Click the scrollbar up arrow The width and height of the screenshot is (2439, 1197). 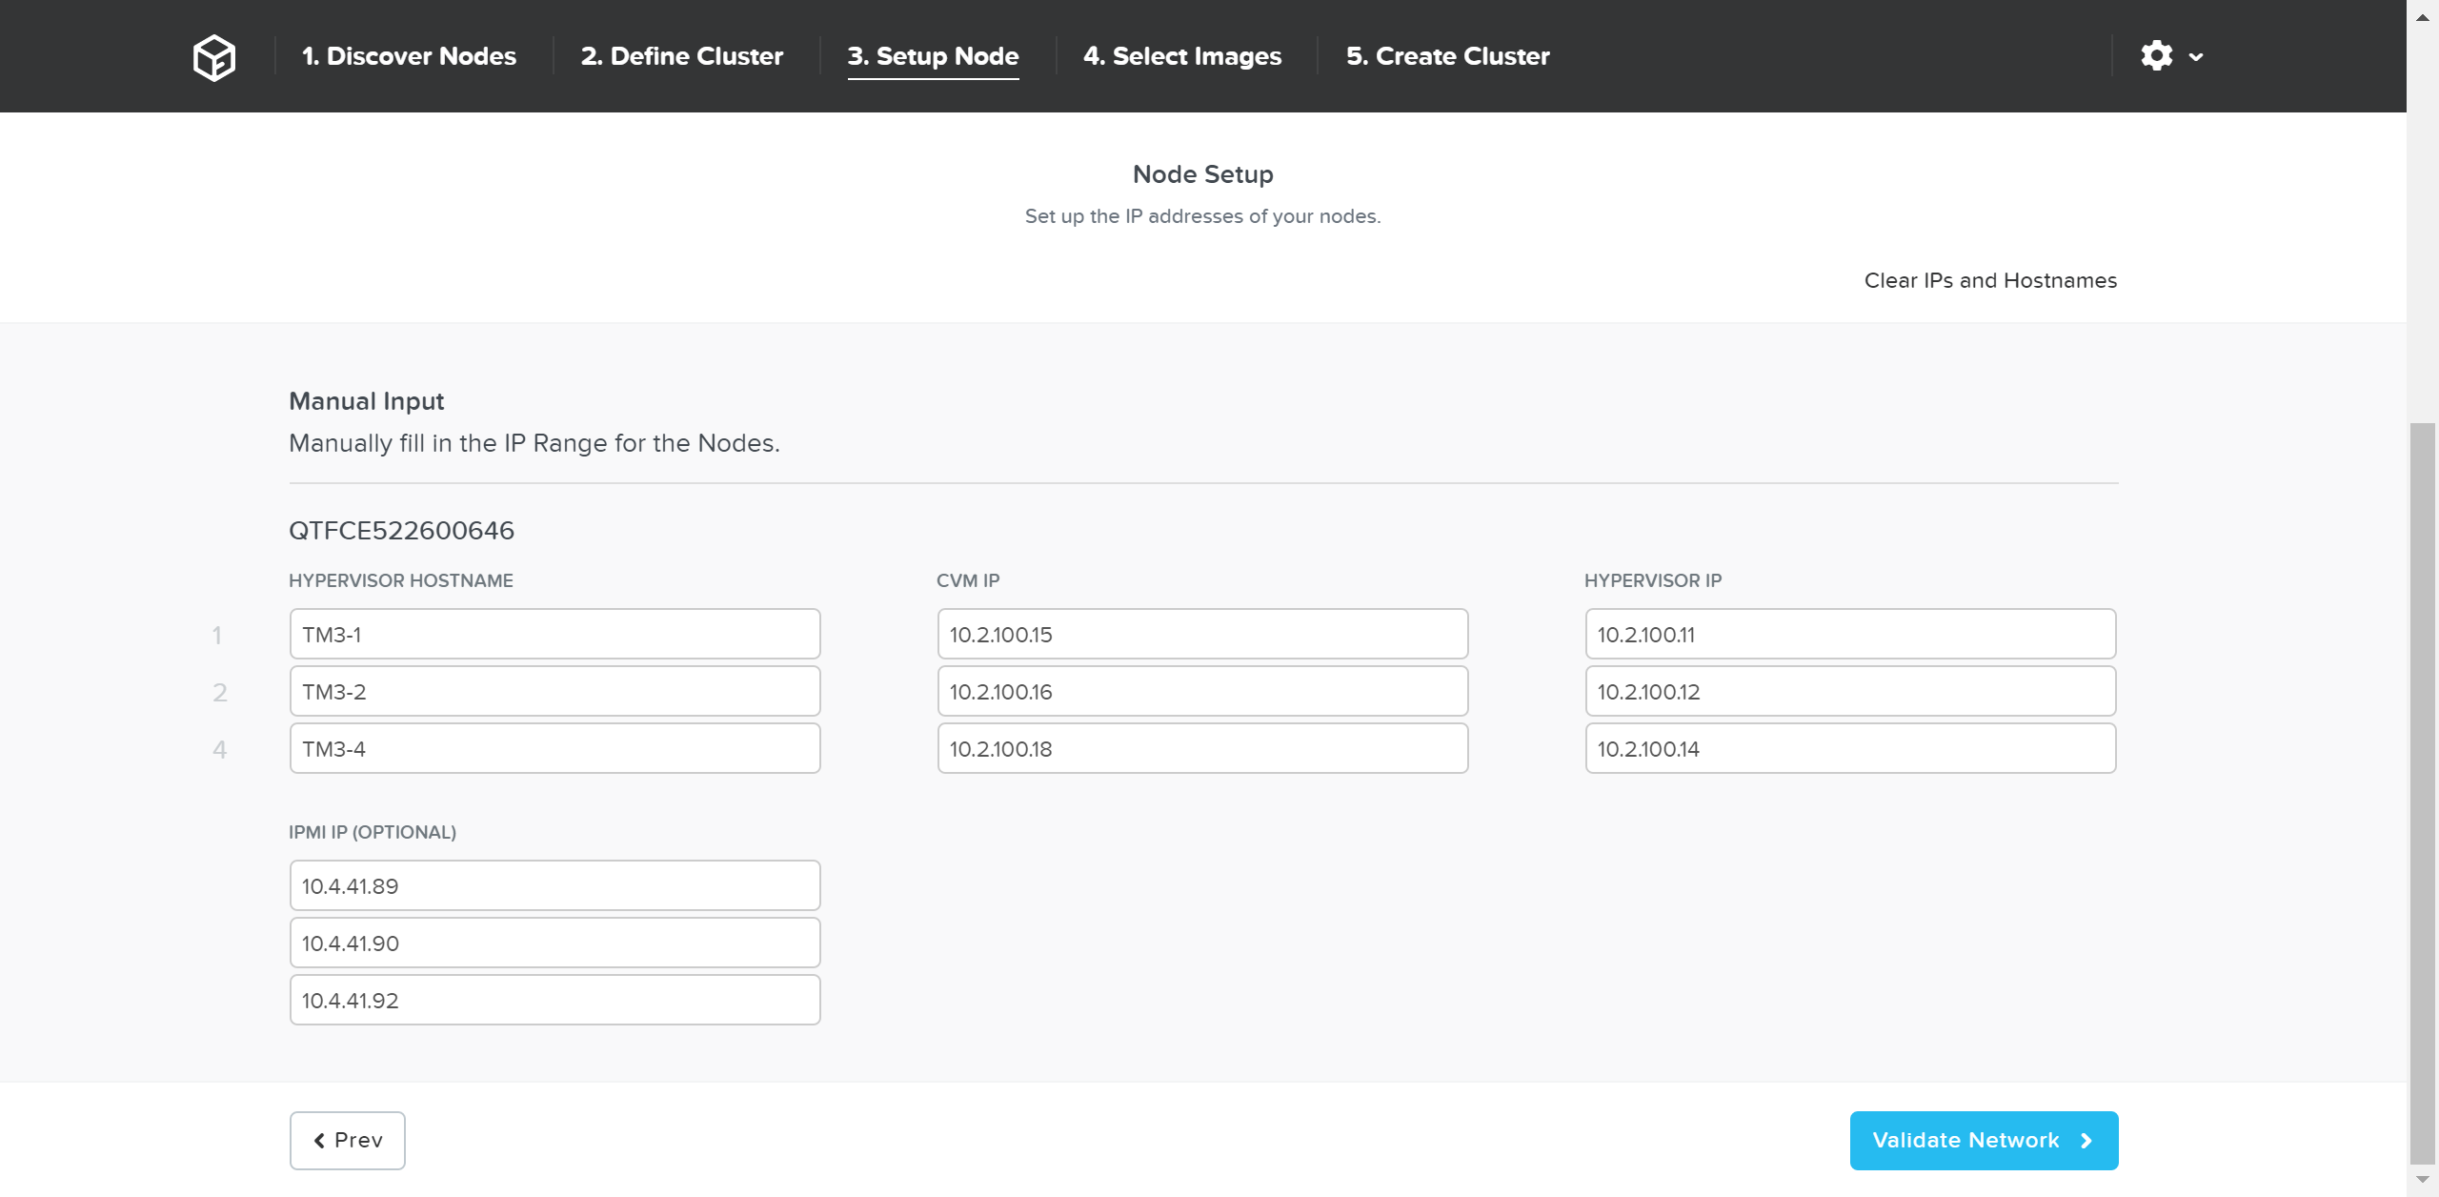pos(2422,17)
